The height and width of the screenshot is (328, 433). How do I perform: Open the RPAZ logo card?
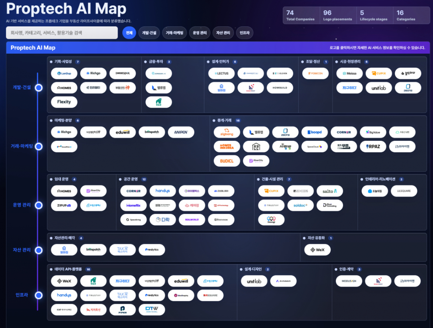[x=373, y=147]
